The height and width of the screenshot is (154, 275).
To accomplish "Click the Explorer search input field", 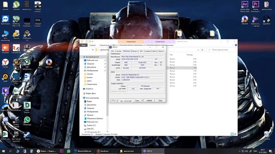I will [x=221, y=50].
